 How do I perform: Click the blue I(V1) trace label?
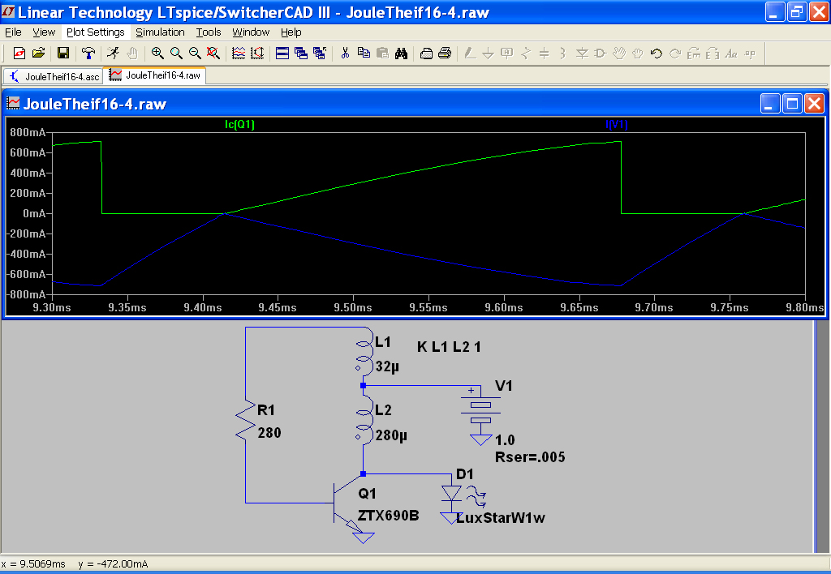pos(617,125)
